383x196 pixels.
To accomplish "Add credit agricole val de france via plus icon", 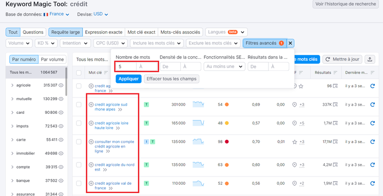I will coord(91,183).
